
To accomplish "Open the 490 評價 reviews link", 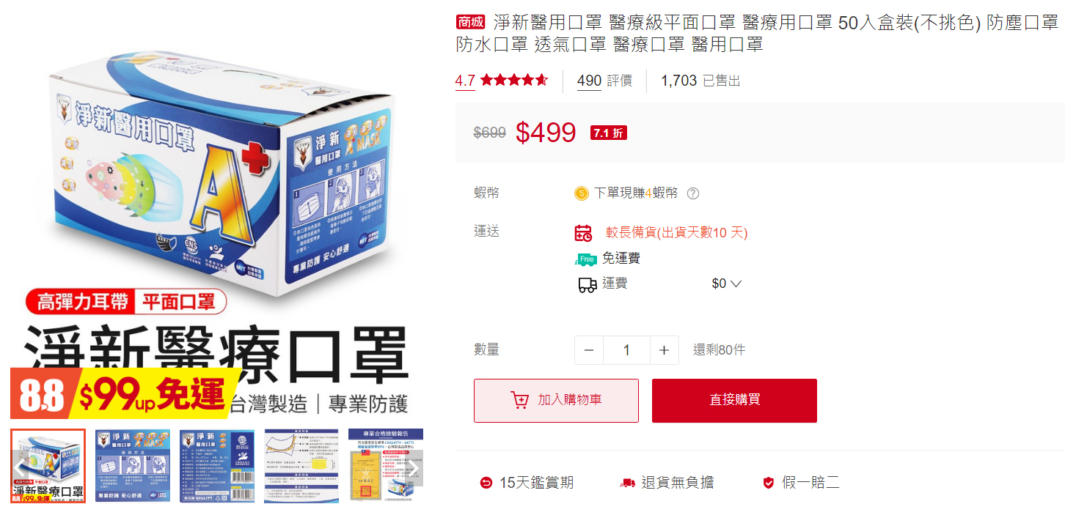I will point(604,81).
